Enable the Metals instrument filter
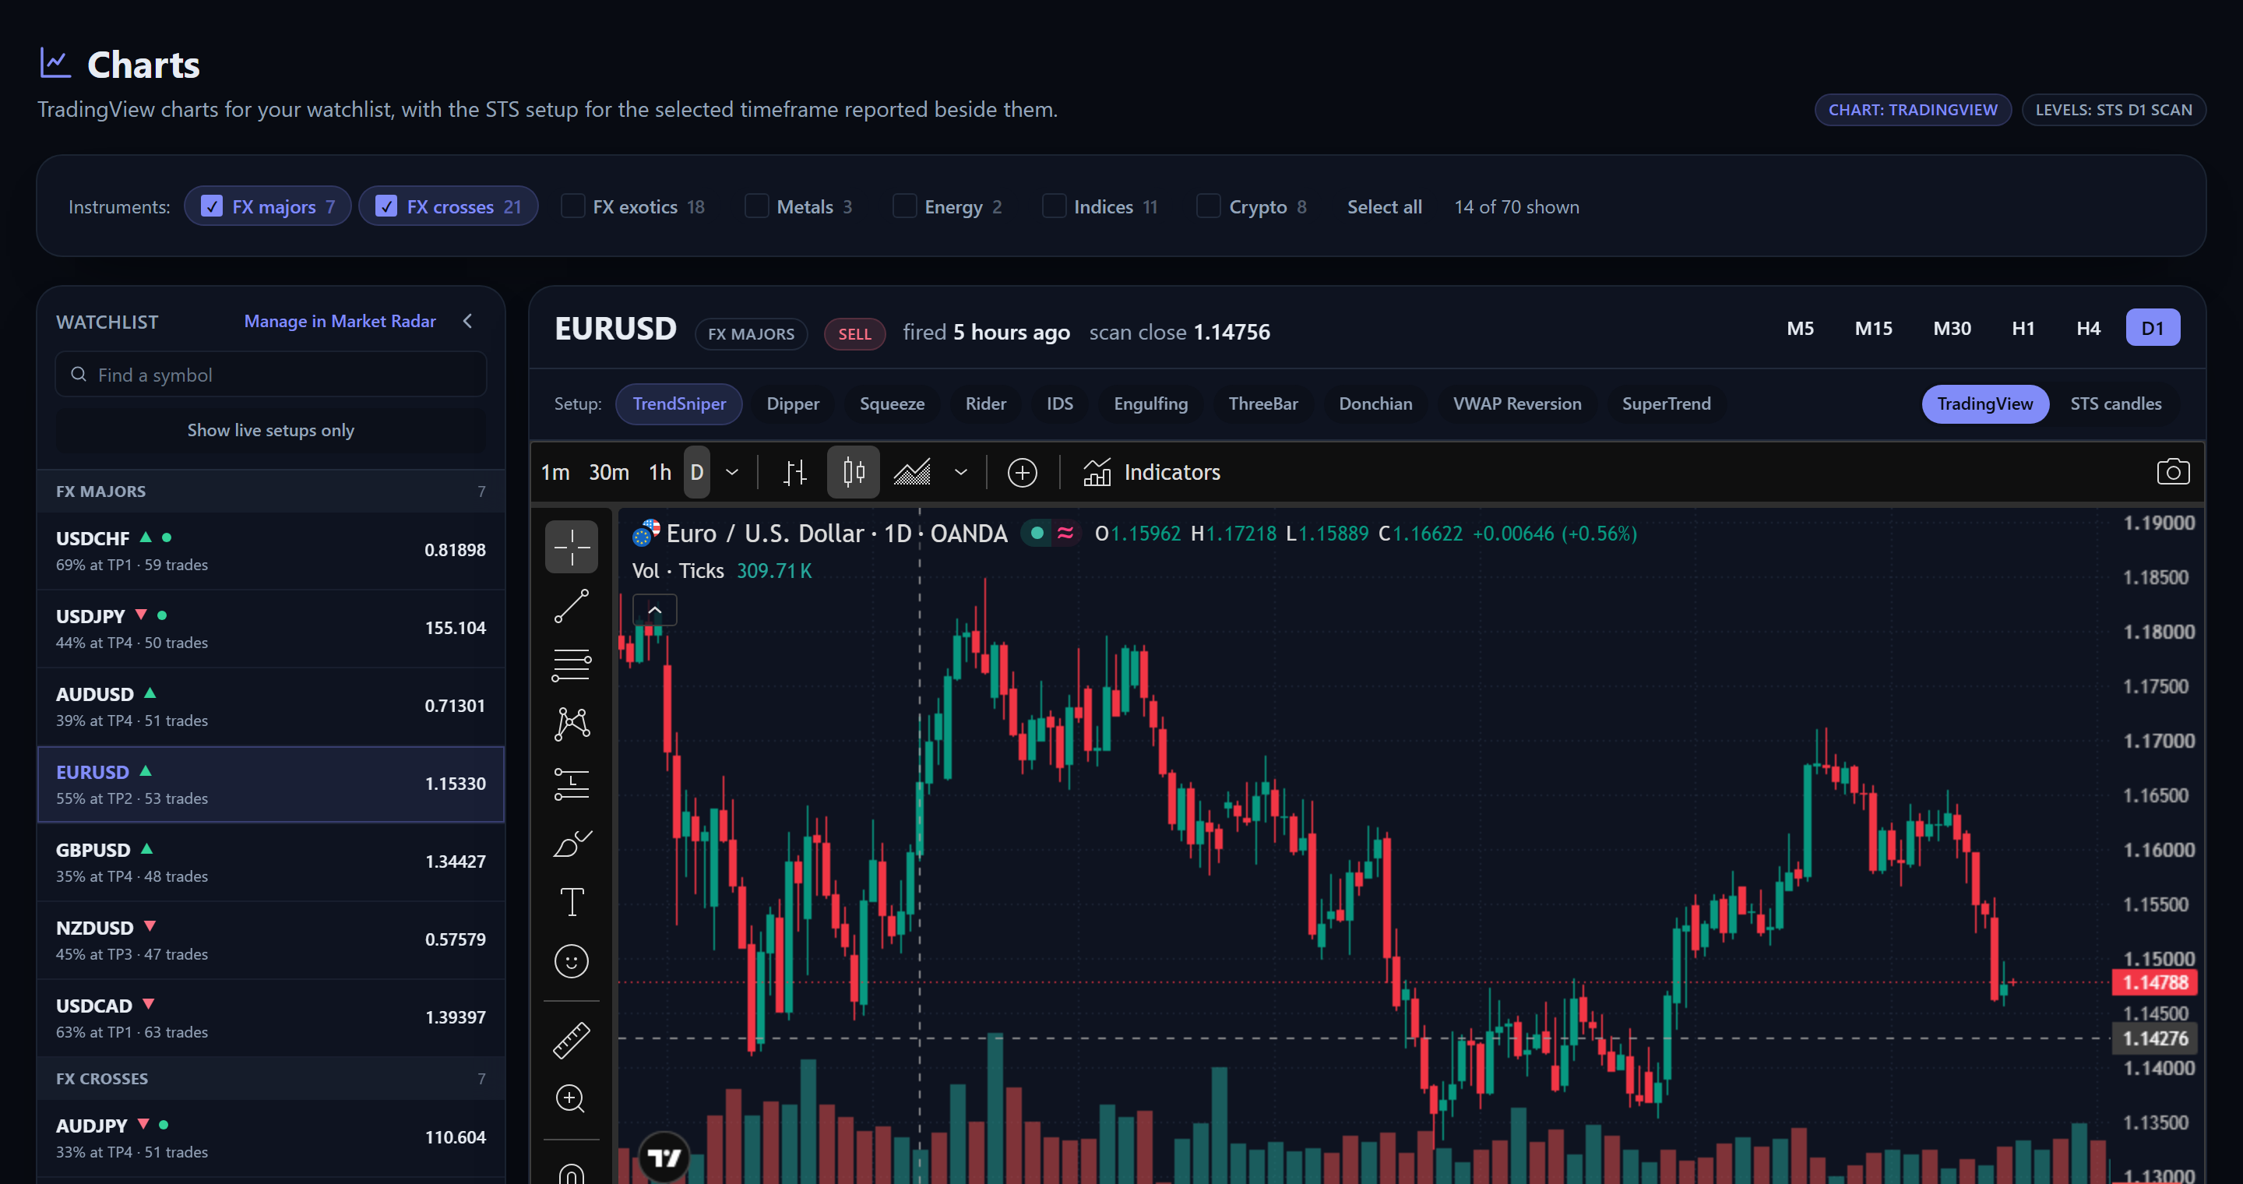2243x1184 pixels. 799,206
